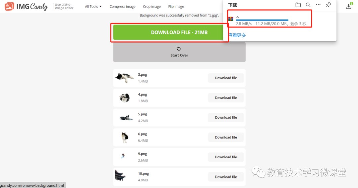This screenshot has height=188, width=358.
Task: Download file 5.png
Action: point(226,117)
